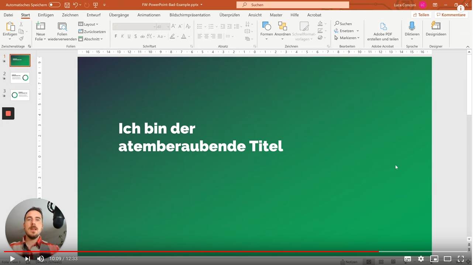
Task: Switch to the Einfügen ribbon tab
Action: tap(45, 15)
